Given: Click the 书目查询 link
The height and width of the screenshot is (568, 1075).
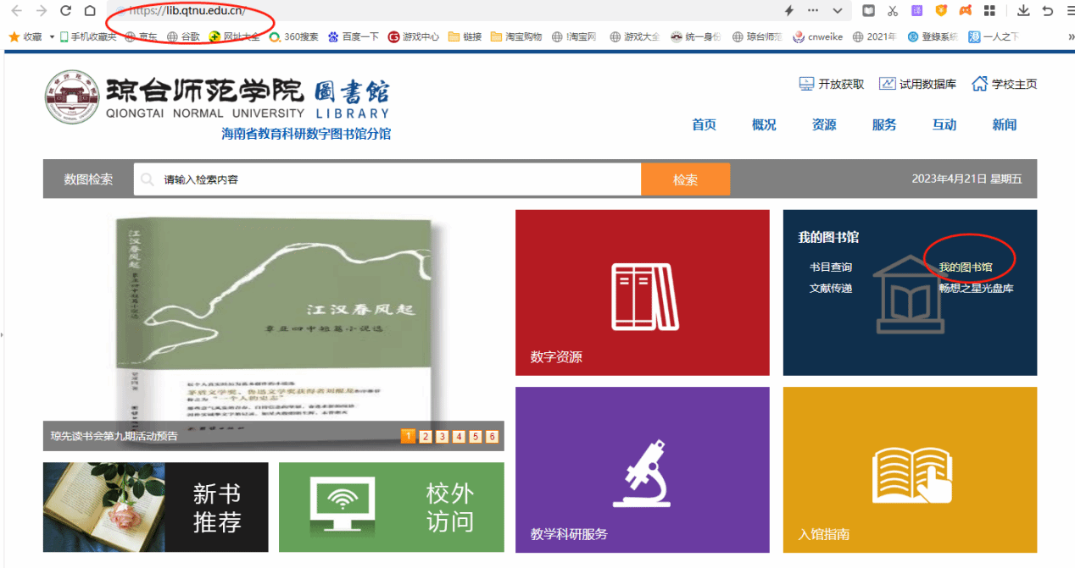Looking at the screenshot, I should (830, 267).
